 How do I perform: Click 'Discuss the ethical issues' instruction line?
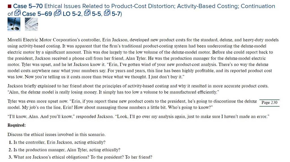tap(56, 135)
